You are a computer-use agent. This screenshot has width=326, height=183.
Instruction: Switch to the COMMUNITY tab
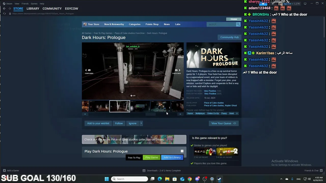pos(52,9)
